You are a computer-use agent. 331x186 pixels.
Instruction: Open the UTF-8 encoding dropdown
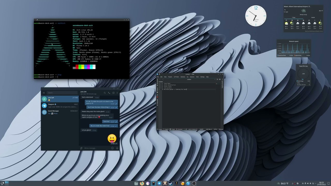point(215,129)
